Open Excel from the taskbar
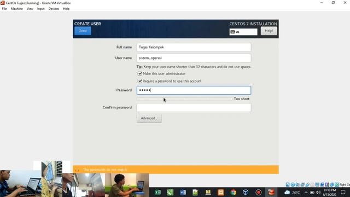The width and height of the screenshot is (350, 197). [x=157, y=192]
